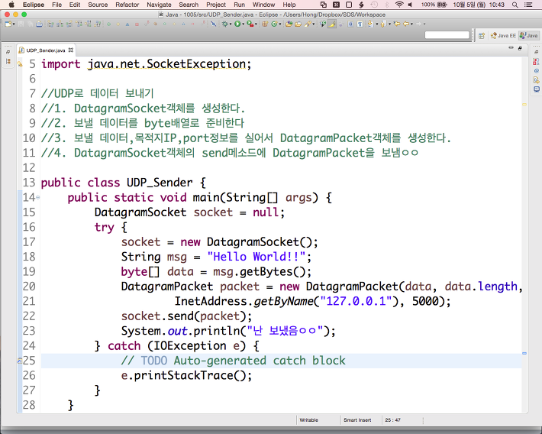The width and height of the screenshot is (542, 434).
Task: Click the Open Type icon
Action: point(289,24)
